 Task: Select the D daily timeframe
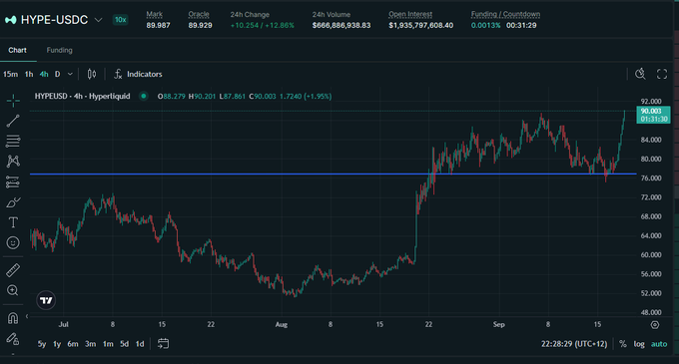(57, 75)
